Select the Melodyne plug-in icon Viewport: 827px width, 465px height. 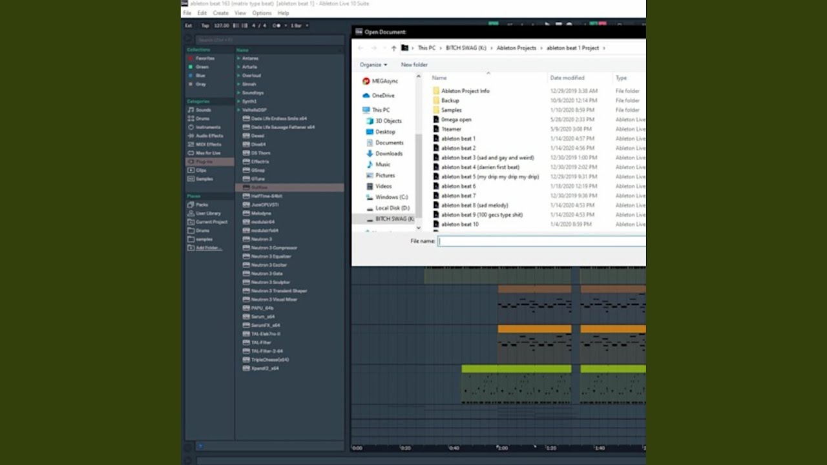click(246, 213)
